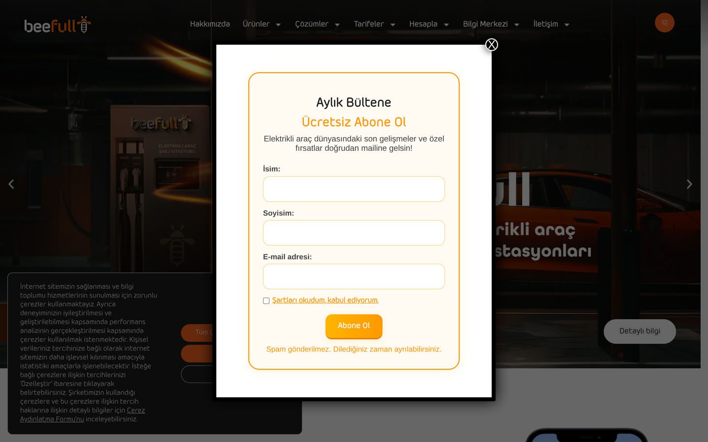Close the newsletter popup with X icon
This screenshot has width=708, height=442.
492,45
